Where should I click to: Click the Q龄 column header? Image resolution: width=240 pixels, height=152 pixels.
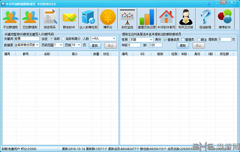pyautogui.click(x=210, y=54)
